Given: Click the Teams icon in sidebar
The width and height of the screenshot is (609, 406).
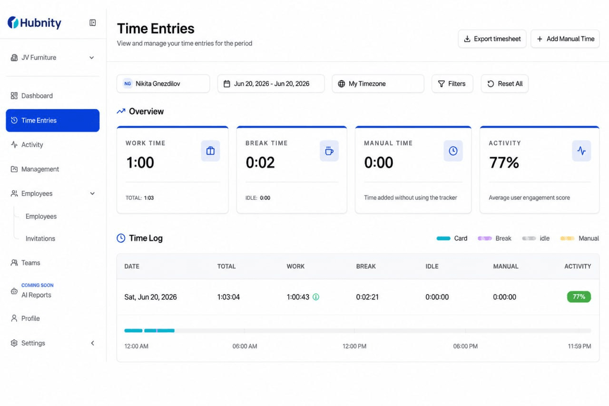Looking at the screenshot, I should 14,263.
